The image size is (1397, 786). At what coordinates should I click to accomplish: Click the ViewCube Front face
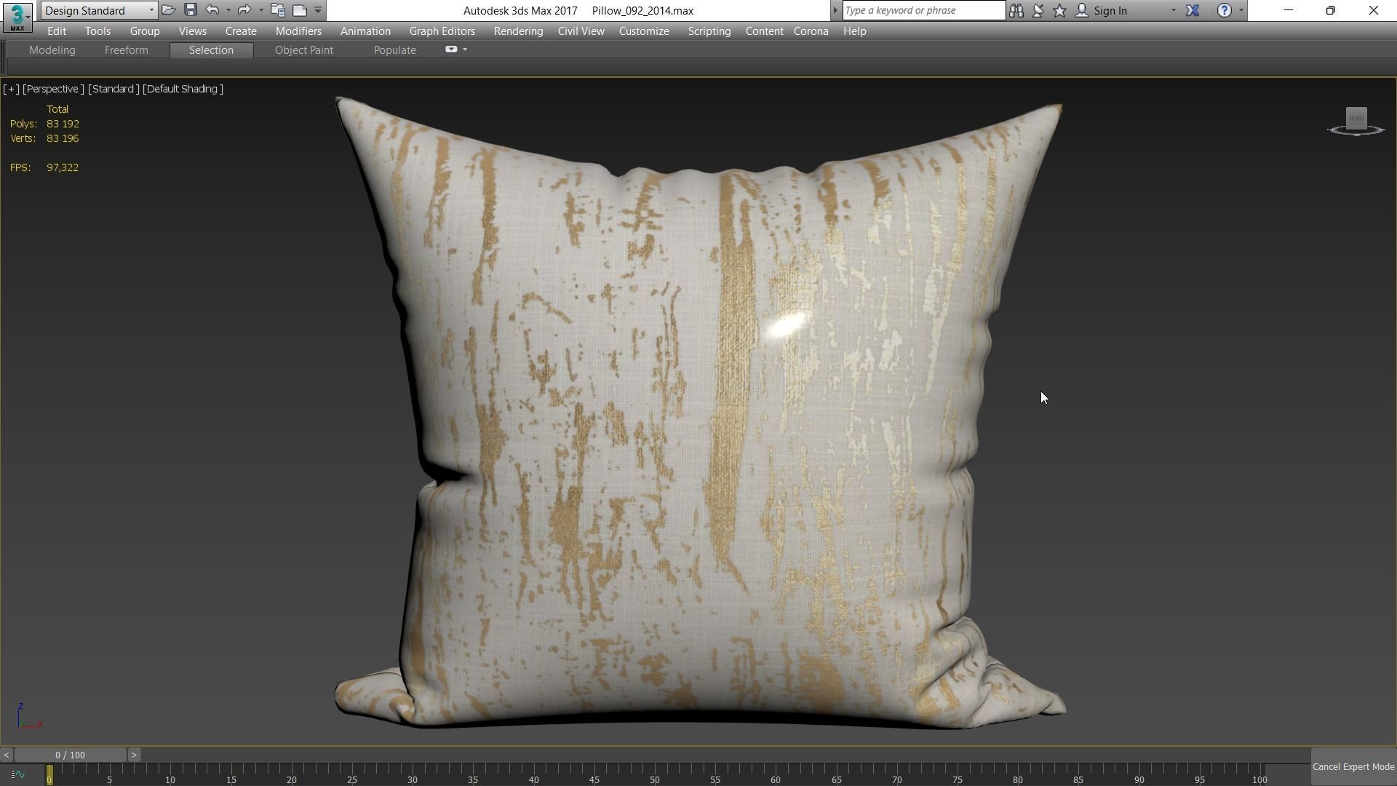pos(1356,118)
